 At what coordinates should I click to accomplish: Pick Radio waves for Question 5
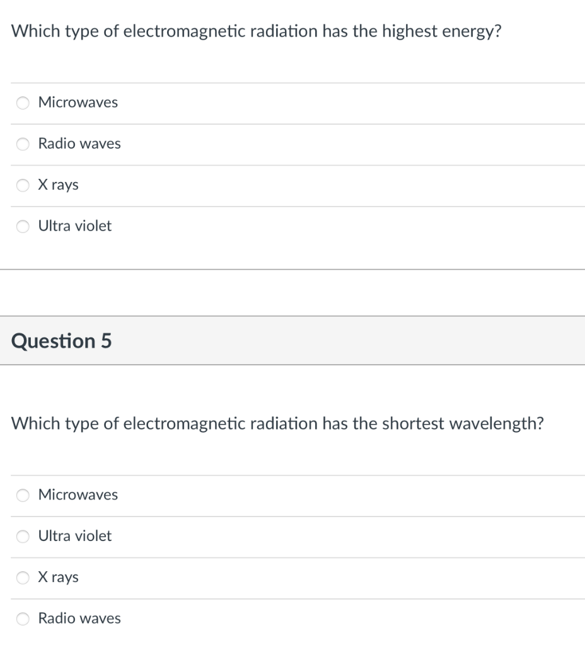22,619
